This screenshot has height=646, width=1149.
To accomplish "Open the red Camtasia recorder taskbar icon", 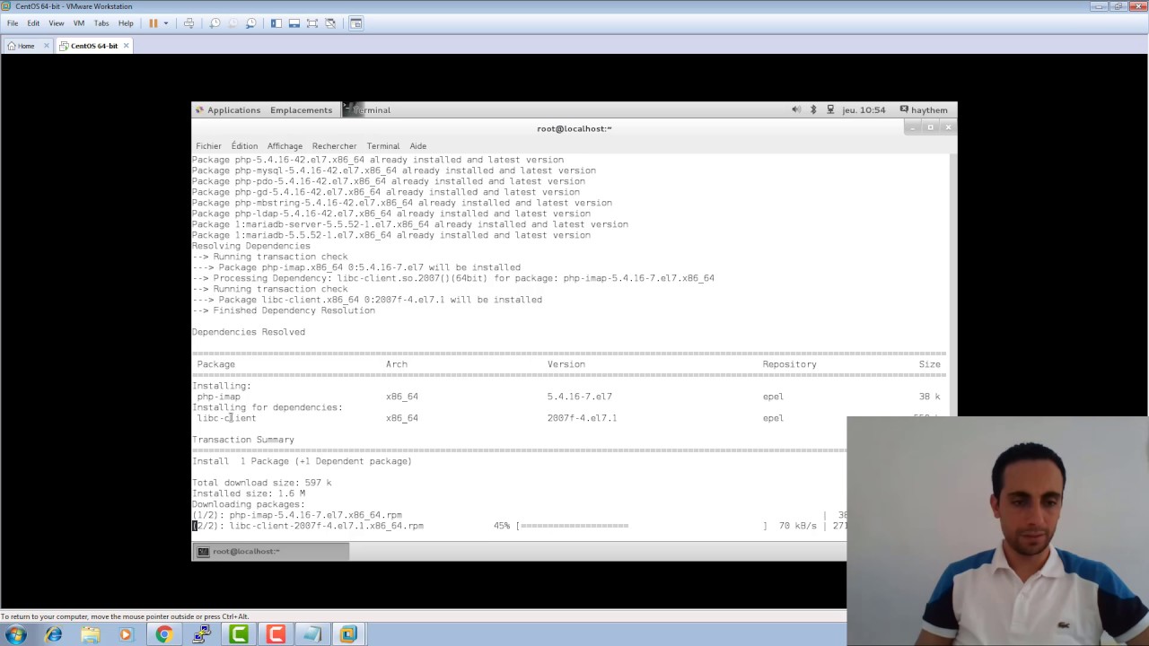I will 275,634.
